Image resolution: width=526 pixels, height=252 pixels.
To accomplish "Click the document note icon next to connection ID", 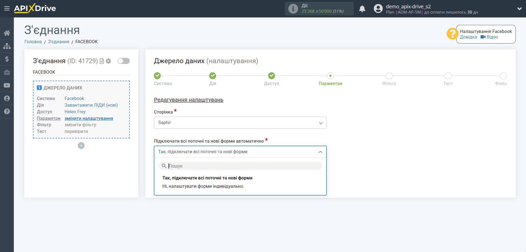I will [102, 61].
